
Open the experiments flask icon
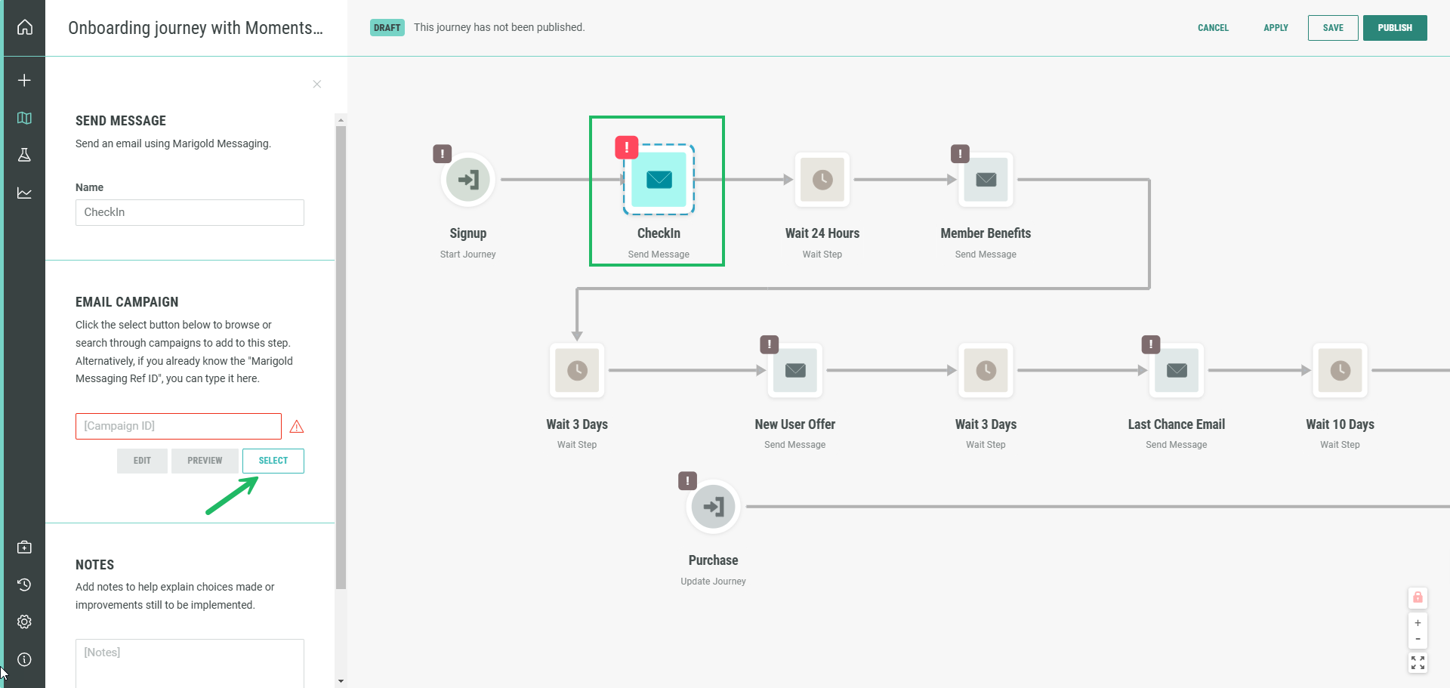[24, 155]
